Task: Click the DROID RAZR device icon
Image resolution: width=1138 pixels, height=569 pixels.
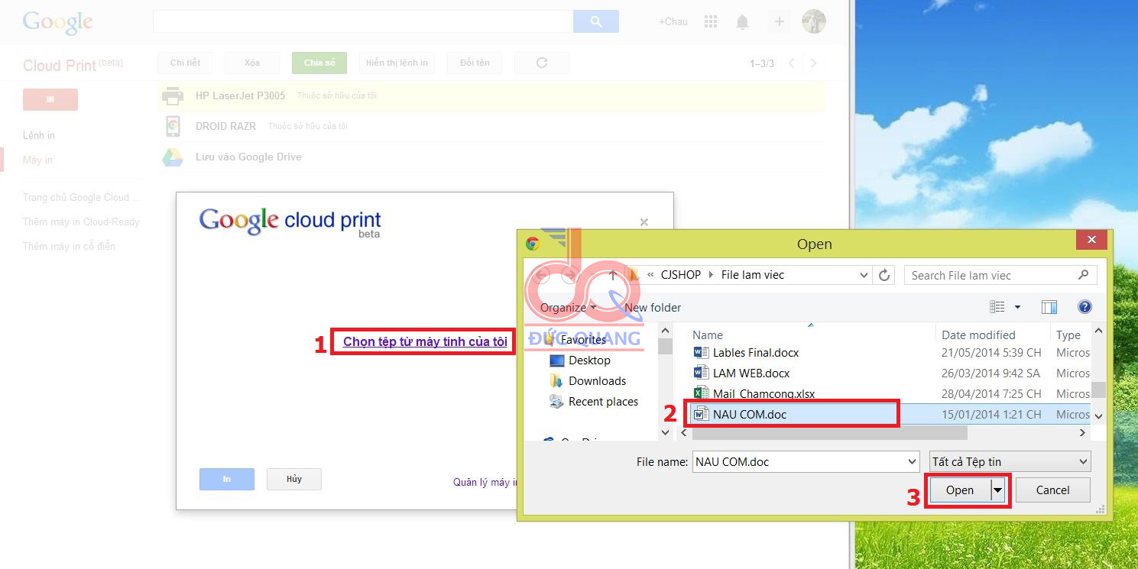Action: (x=173, y=126)
